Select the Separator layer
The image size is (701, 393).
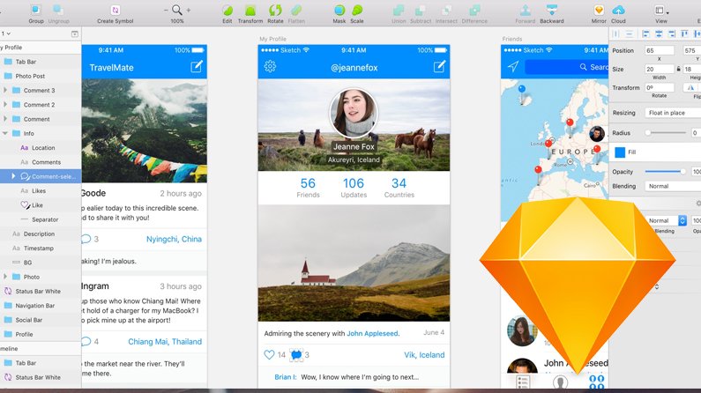pos(41,219)
